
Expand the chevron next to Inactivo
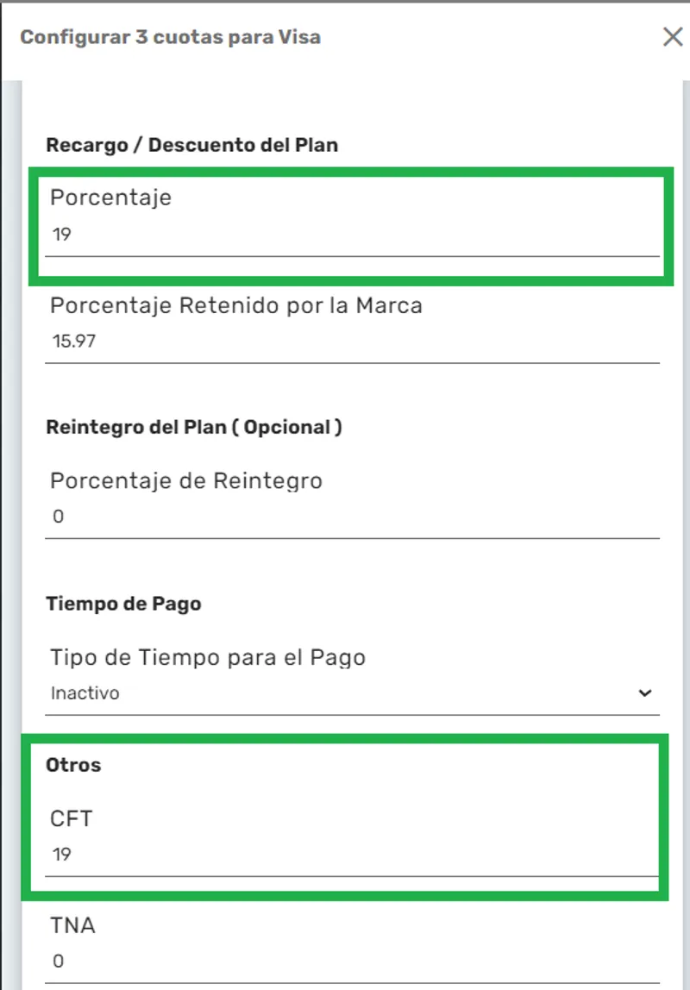coord(643,692)
